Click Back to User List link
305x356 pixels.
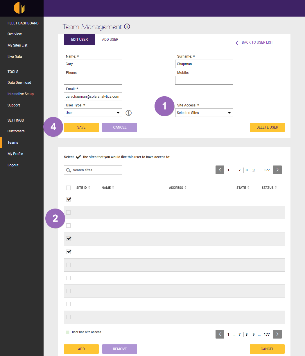pos(257,42)
